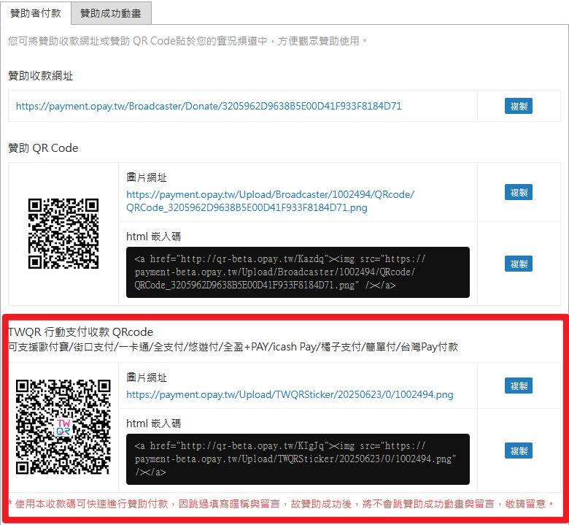Switch to the 贊助成功動畫 tab
Screen dimensions: 569x525
111,13
